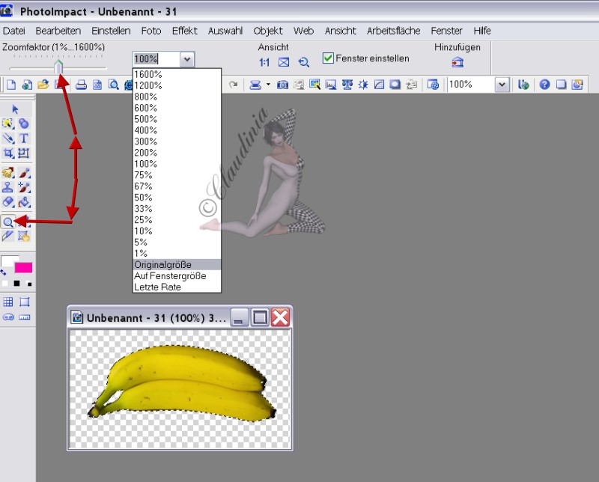599x482 pixels.
Task: Toggle the grid display icon
Action: [8, 302]
